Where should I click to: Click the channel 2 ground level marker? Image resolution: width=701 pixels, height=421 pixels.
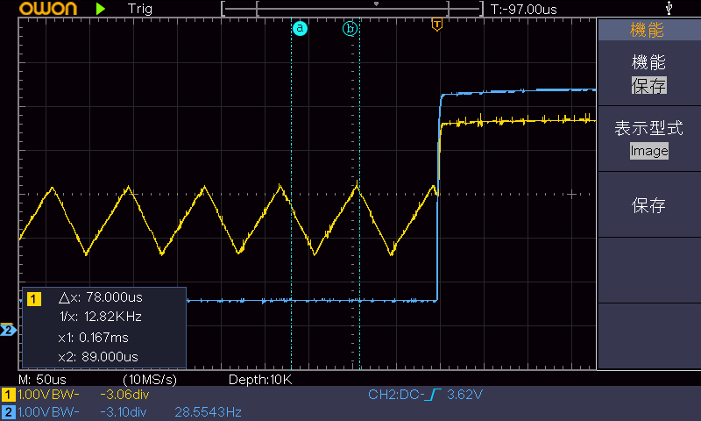[x=8, y=331]
